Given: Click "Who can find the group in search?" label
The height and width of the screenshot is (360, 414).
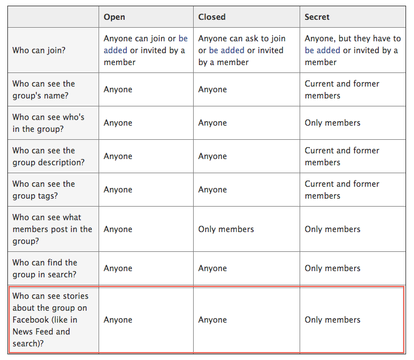Looking at the screenshot, I should 44,268.
